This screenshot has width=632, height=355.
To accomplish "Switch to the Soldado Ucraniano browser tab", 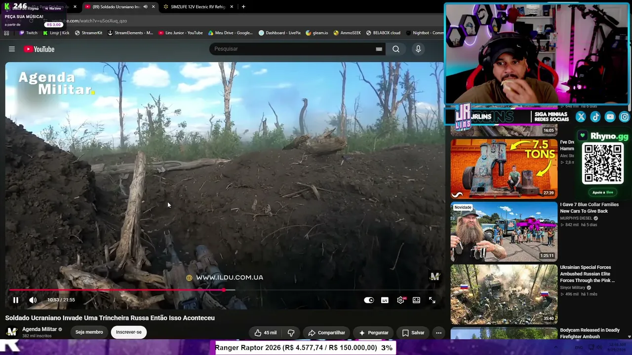I will (x=117, y=7).
